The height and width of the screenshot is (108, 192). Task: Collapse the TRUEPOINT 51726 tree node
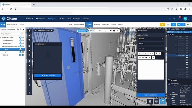[x=1, y=37]
